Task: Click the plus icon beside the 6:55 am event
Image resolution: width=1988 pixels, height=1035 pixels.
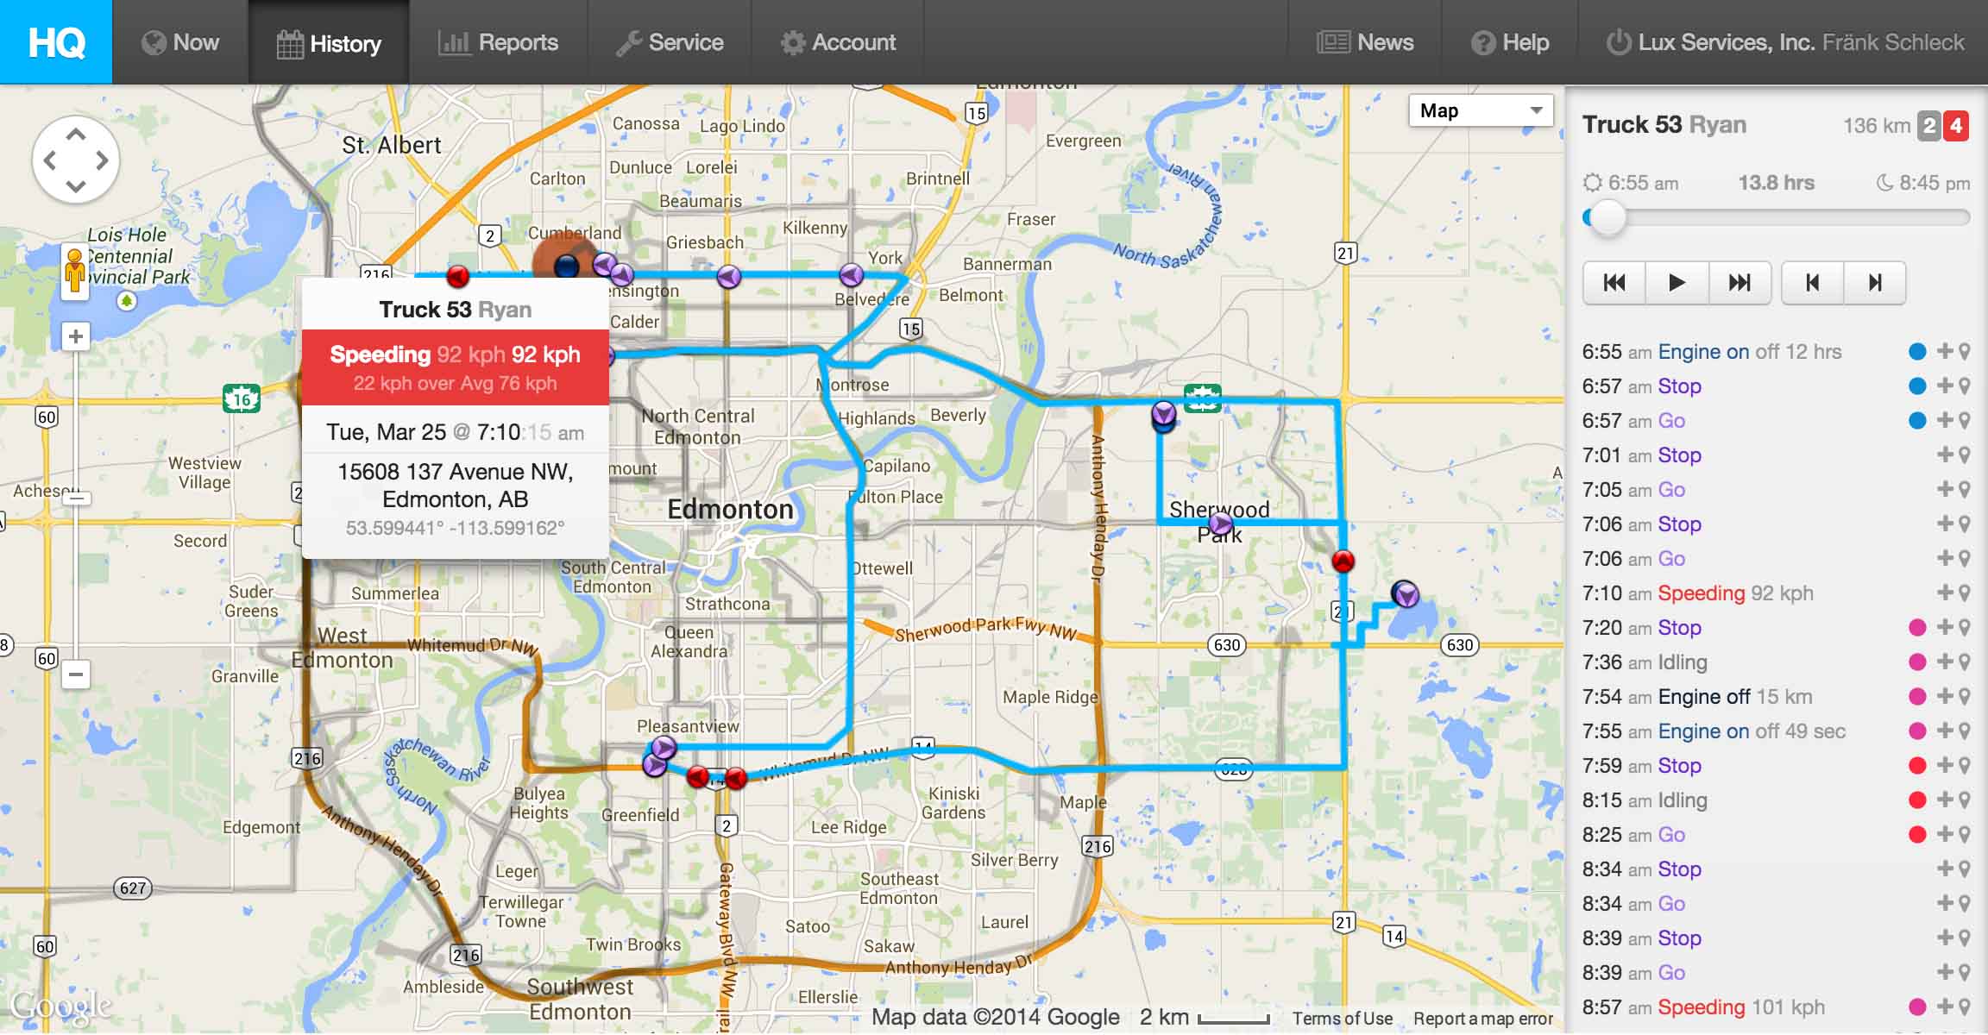Action: [x=1945, y=351]
